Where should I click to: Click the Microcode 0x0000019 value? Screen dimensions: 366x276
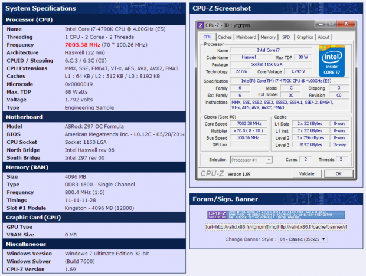tap(79, 84)
